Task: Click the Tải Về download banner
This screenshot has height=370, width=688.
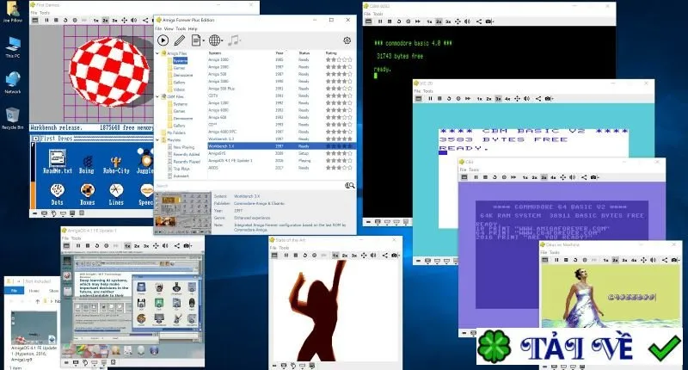Action: 579,346
